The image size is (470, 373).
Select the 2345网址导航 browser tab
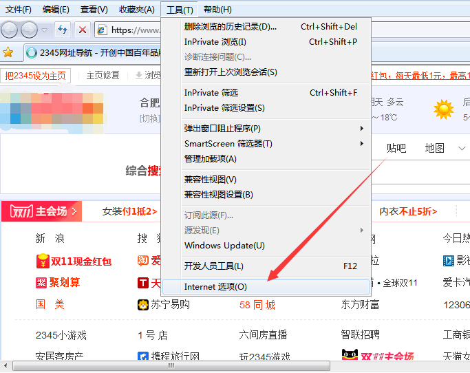tap(93, 53)
